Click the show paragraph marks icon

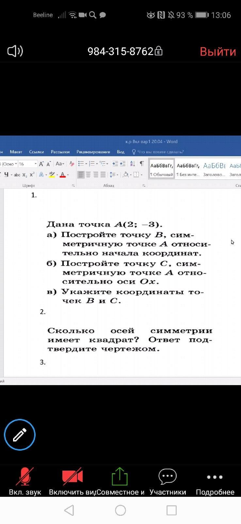(142, 164)
